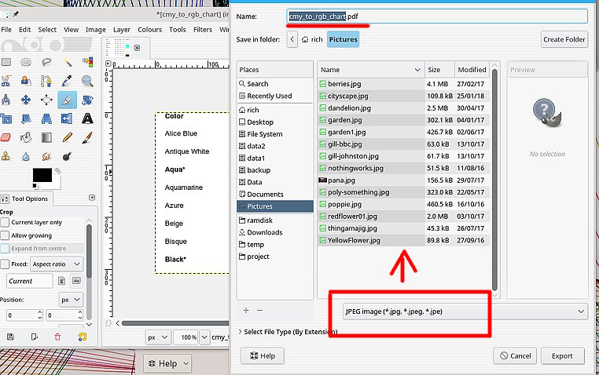The height and width of the screenshot is (375, 599).
Task: Select the Text tool
Action: click(87, 119)
